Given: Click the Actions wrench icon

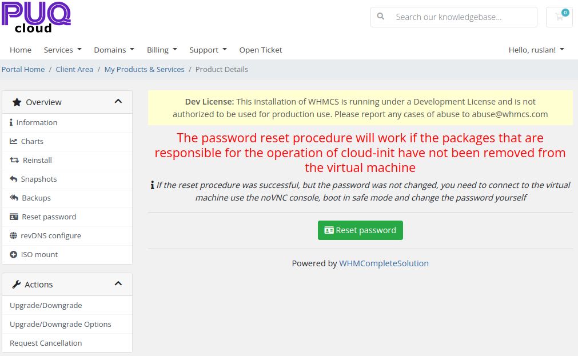Looking at the screenshot, I should click(17, 285).
